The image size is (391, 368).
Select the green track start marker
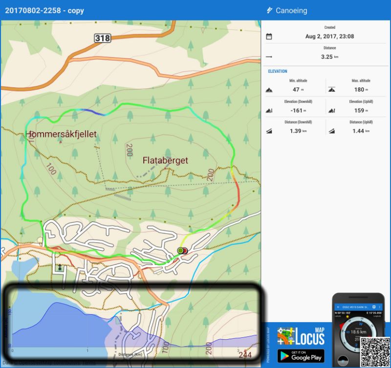pyautogui.click(x=180, y=250)
